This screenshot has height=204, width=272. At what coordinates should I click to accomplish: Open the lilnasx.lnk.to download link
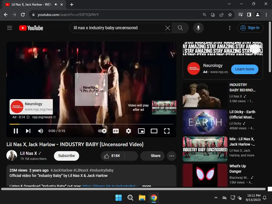tap(110, 186)
